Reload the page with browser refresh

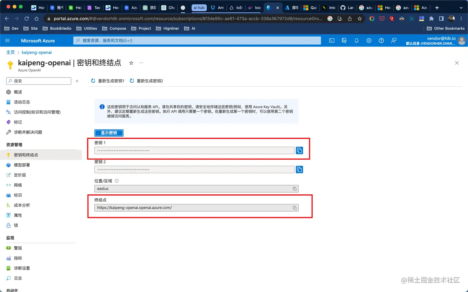point(26,19)
